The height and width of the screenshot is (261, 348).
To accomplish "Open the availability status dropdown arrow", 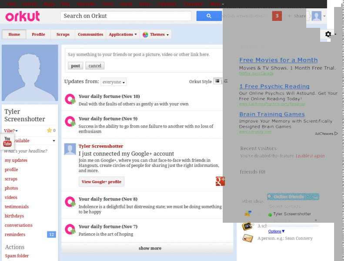I will point(54,141).
